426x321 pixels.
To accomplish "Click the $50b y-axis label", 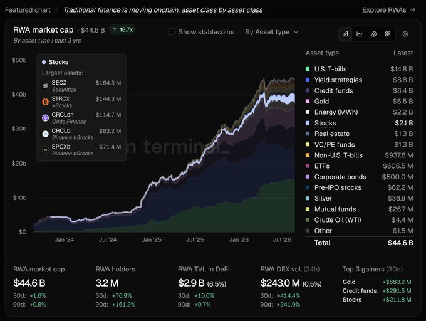I will pos(19,60).
